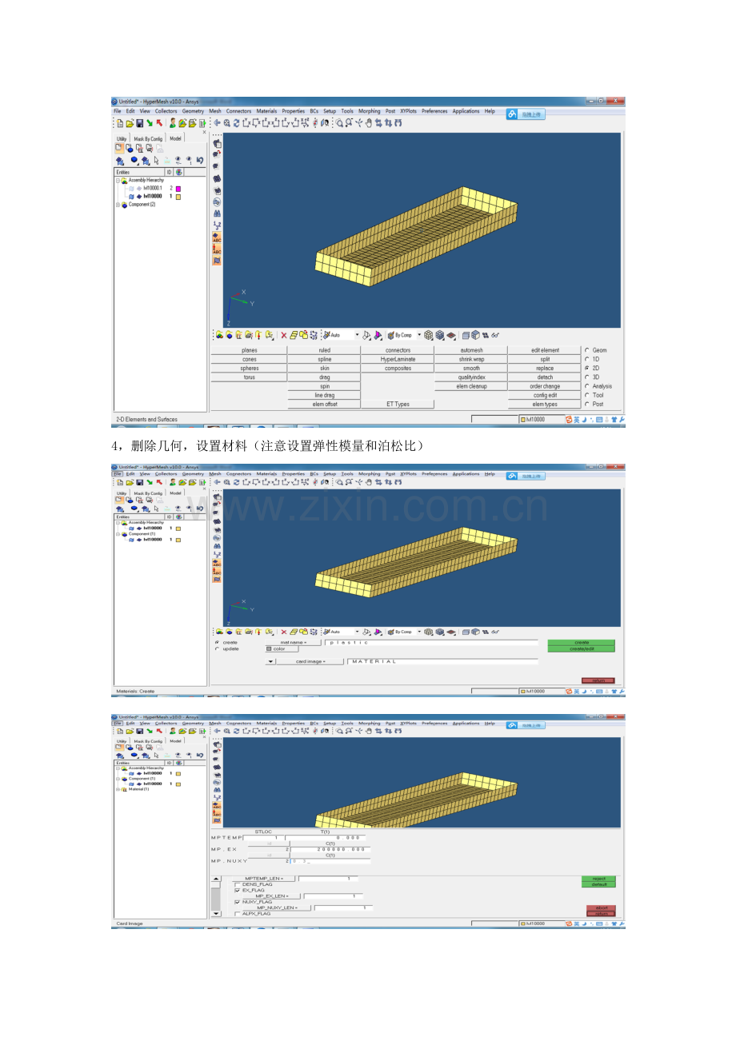736x1041 pixels.
Task: Open Geometry menu in 2-D Elements window
Action: point(193,111)
